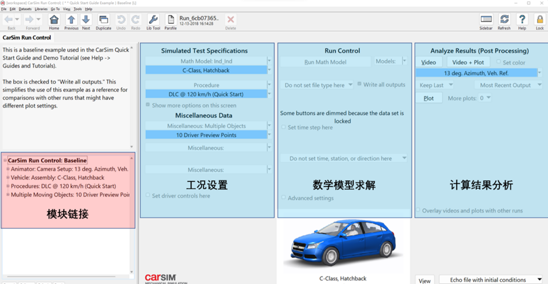Open Math Model Ind_Ind dropdown
The height and width of the screenshot is (284, 548).
[x=269, y=61]
